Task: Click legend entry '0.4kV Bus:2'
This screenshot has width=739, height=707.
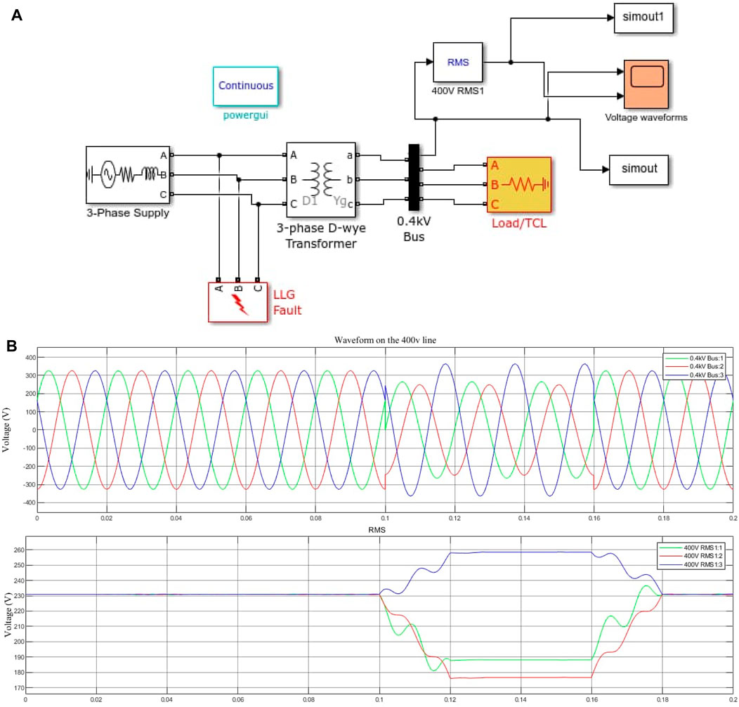Action: tap(694, 366)
